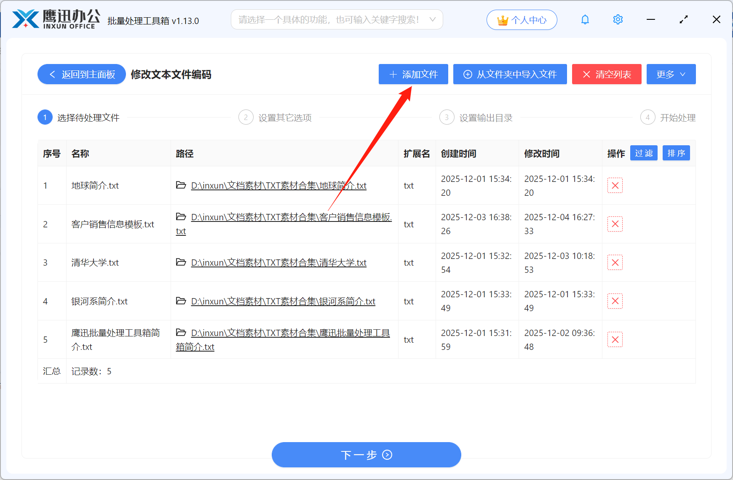This screenshot has height=480, width=733.
Task: Remove 地球简介.txt with its red X
Action: pos(615,185)
